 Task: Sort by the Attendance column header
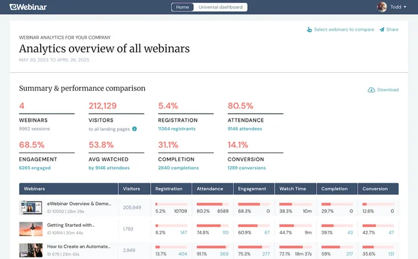point(213,189)
